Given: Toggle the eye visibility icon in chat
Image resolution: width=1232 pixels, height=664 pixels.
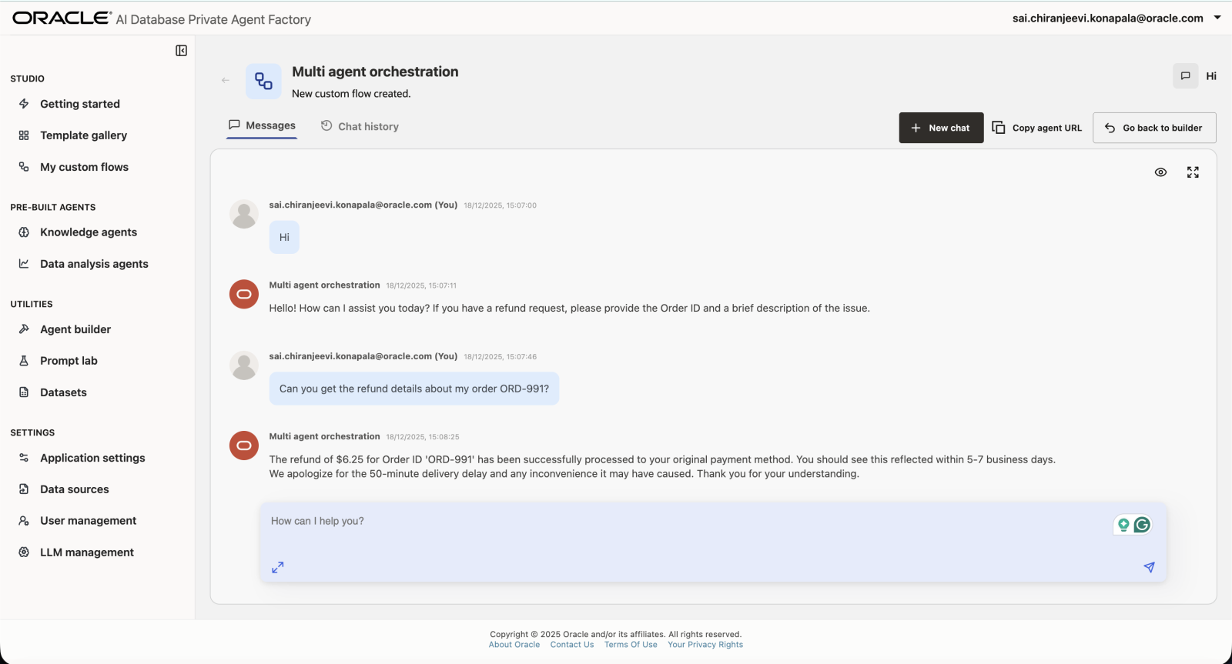Looking at the screenshot, I should tap(1160, 172).
